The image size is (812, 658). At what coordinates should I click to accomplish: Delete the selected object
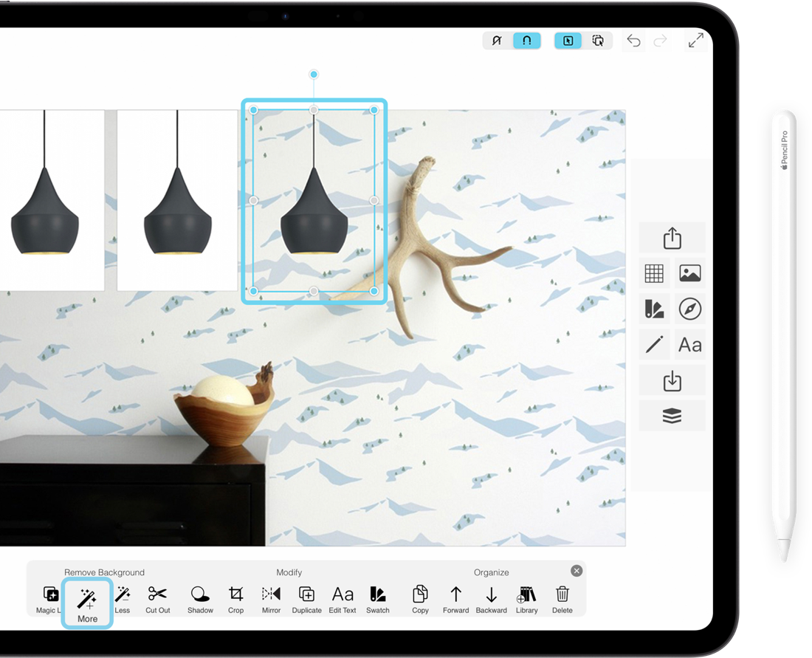click(x=562, y=598)
